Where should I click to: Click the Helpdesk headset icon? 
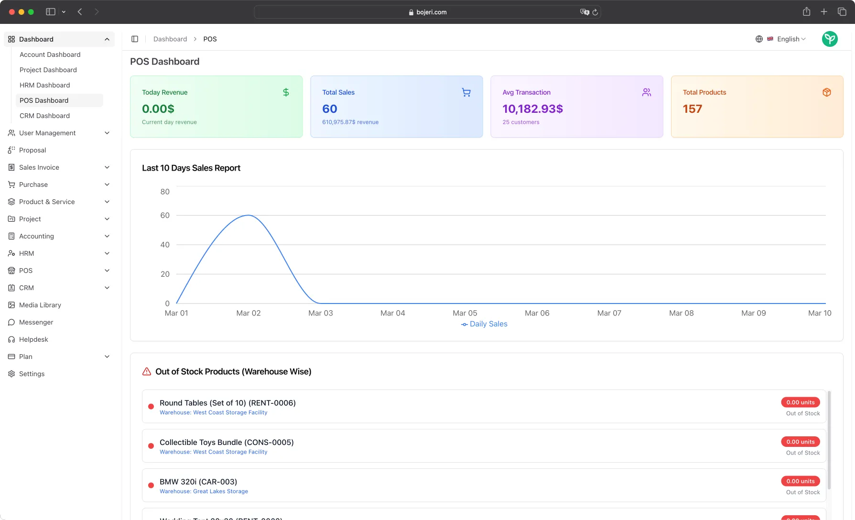coord(11,339)
